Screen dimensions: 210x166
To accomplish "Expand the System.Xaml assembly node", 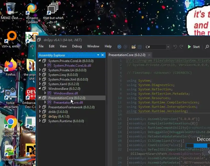I will (x=40, y=84).
